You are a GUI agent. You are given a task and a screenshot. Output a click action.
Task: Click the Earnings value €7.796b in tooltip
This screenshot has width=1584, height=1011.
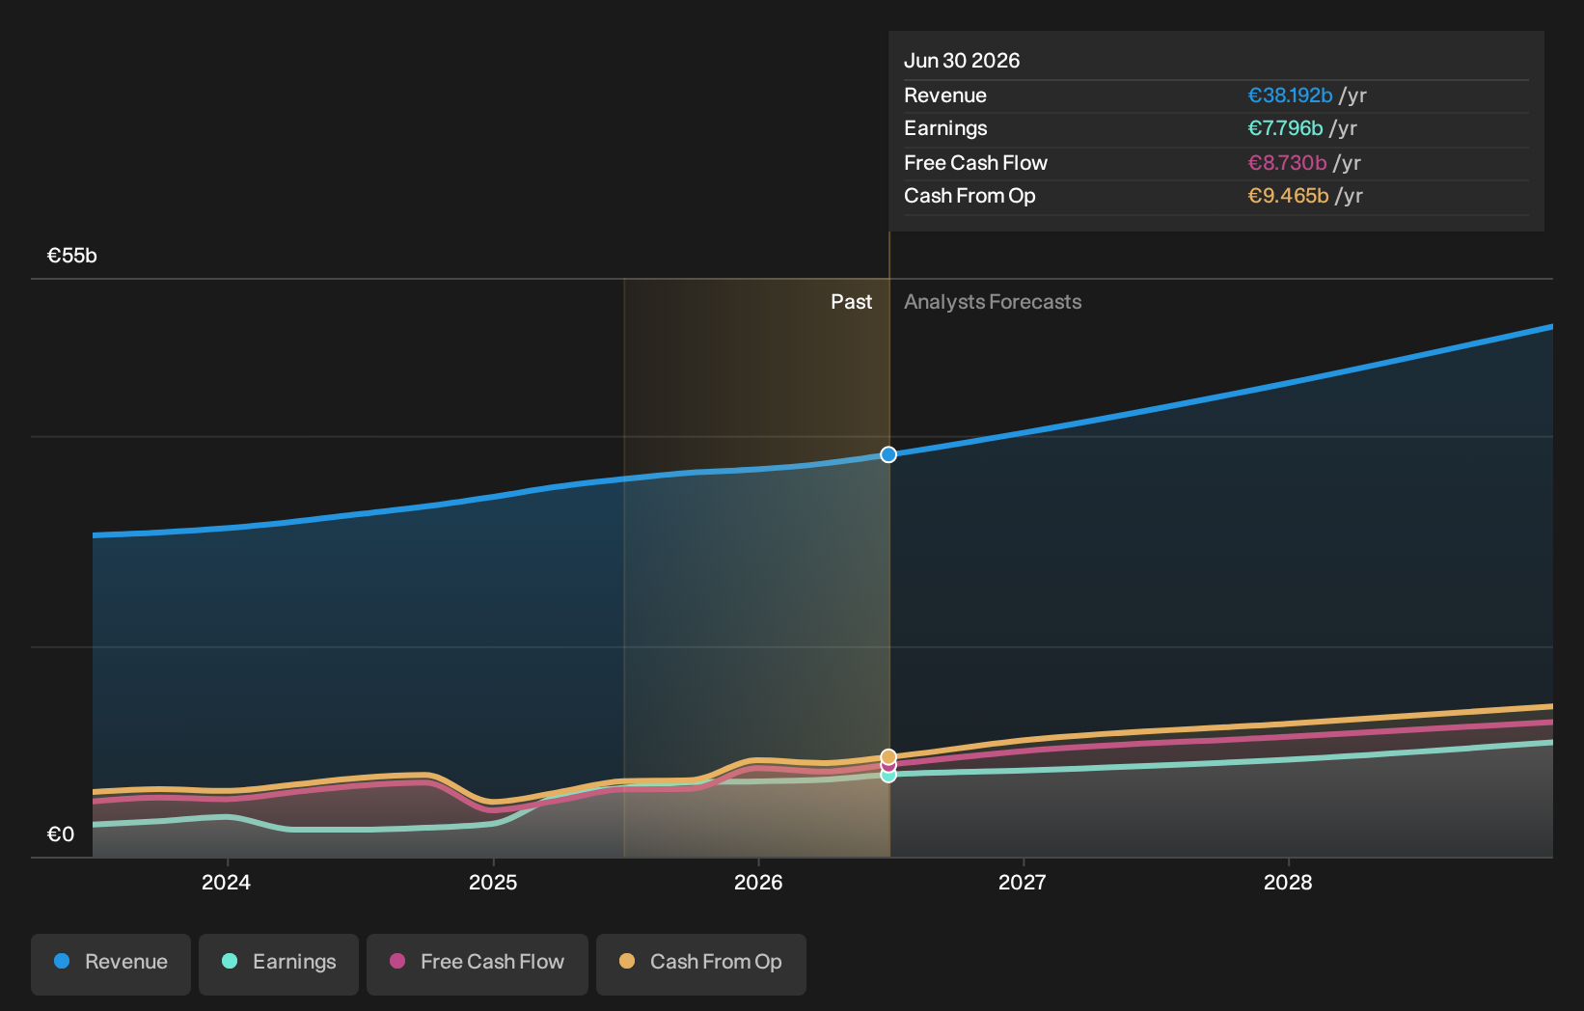(1285, 128)
